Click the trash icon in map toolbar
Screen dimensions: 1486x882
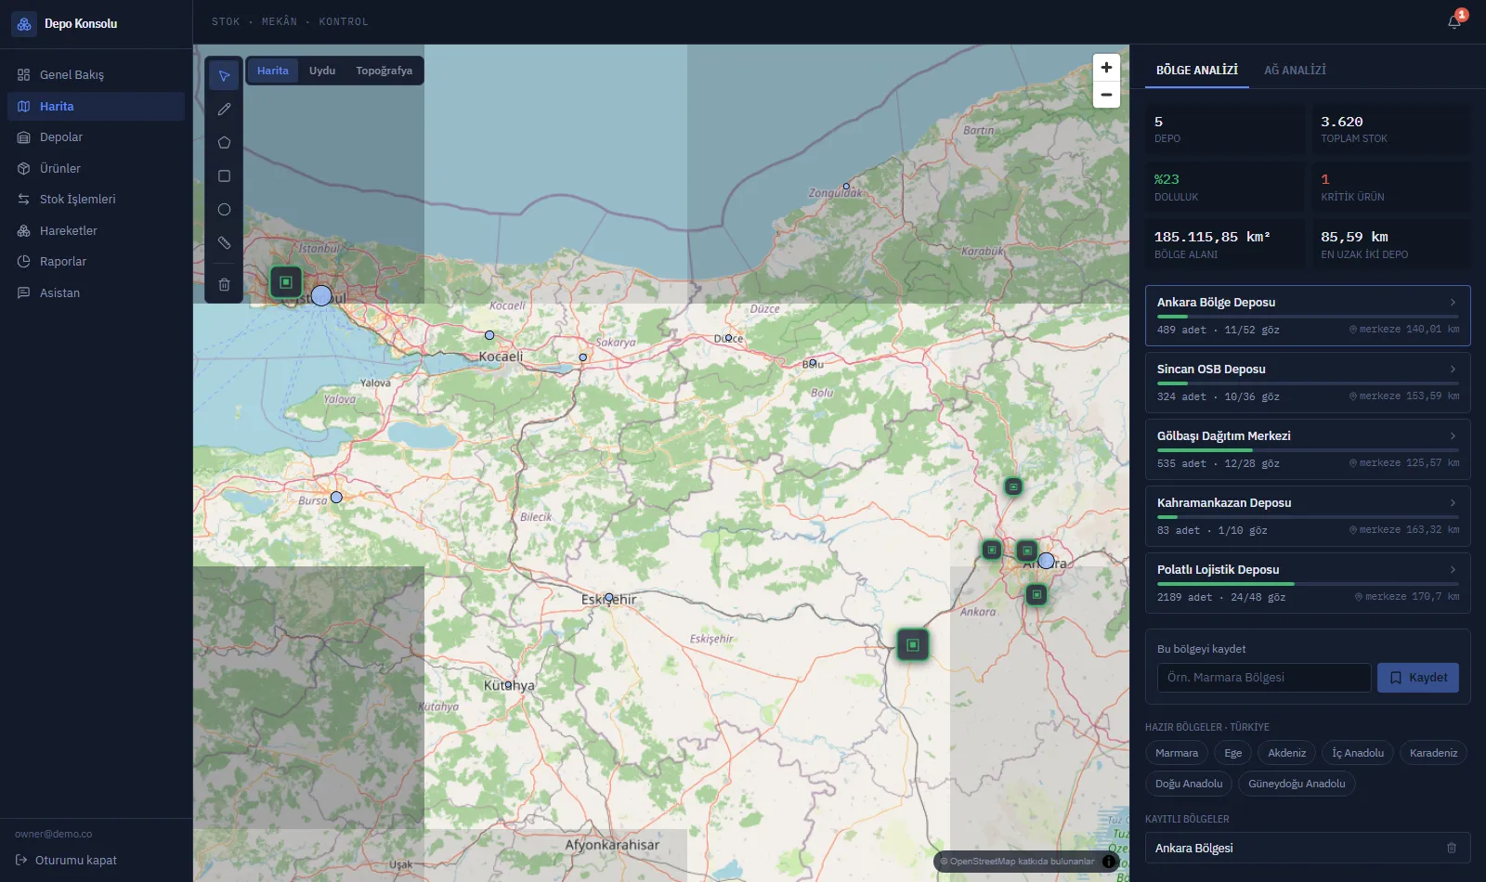click(224, 284)
